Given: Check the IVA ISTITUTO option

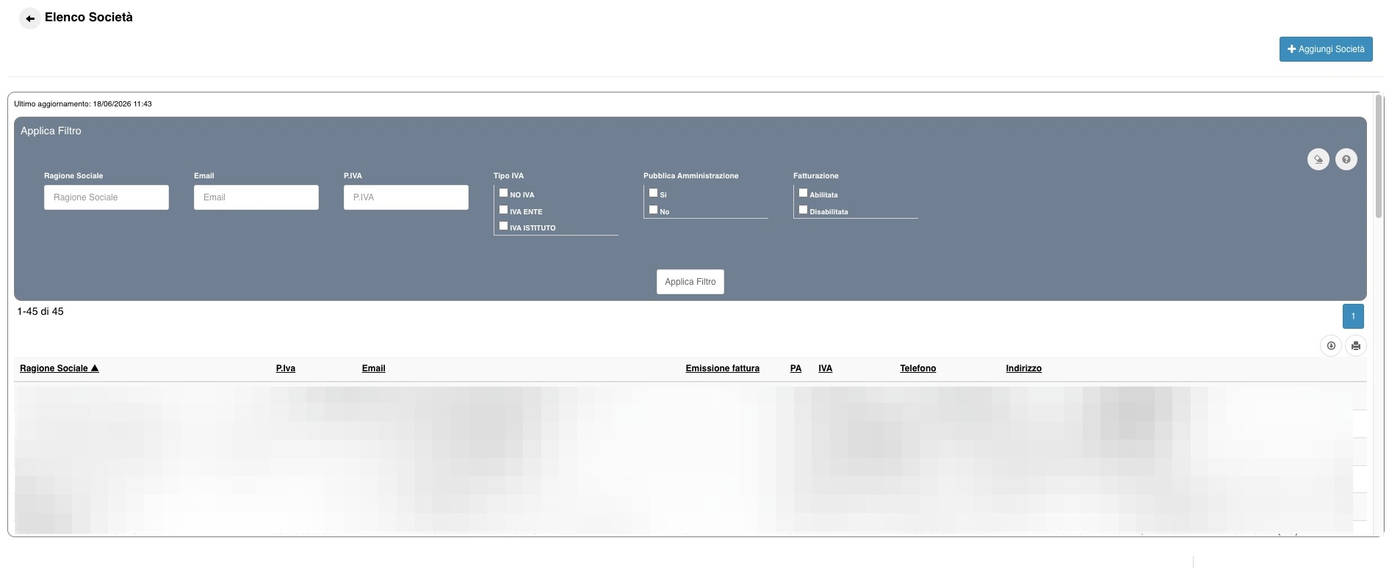Looking at the screenshot, I should 503,226.
